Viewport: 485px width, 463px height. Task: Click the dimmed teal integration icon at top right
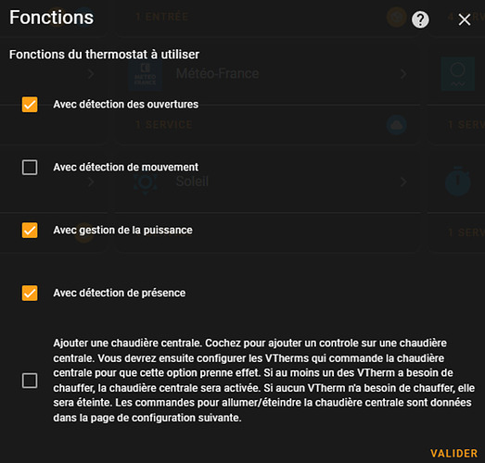[458, 74]
